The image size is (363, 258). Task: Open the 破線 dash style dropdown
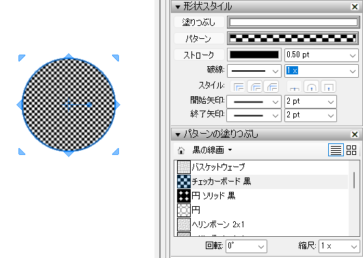tap(254, 71)
